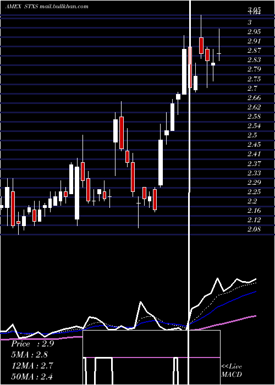Select the 2.87 price axis label

tap(254, 51)
